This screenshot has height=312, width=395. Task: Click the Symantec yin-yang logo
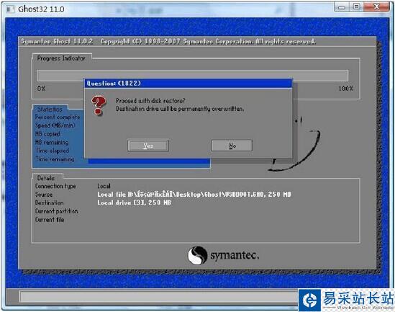pos(198,255)
